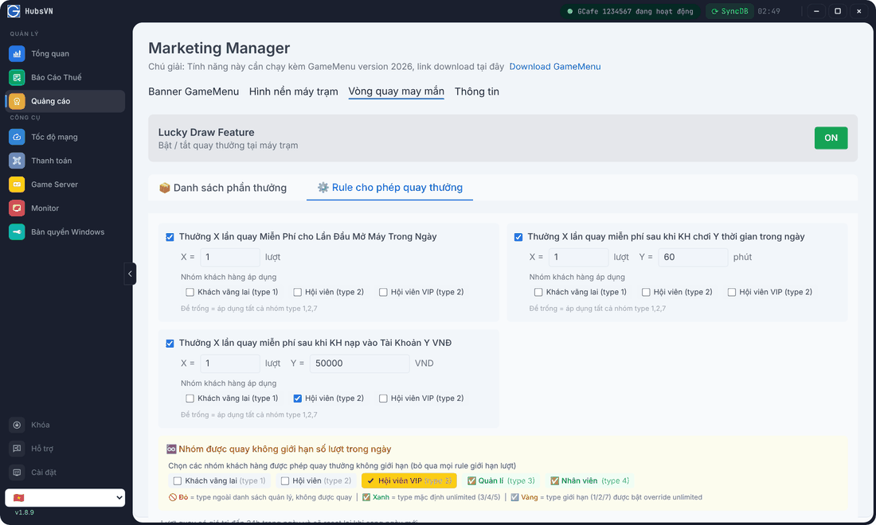
Task: Uncheck the first-boot free spin rule checkbox
Action: 170,237
